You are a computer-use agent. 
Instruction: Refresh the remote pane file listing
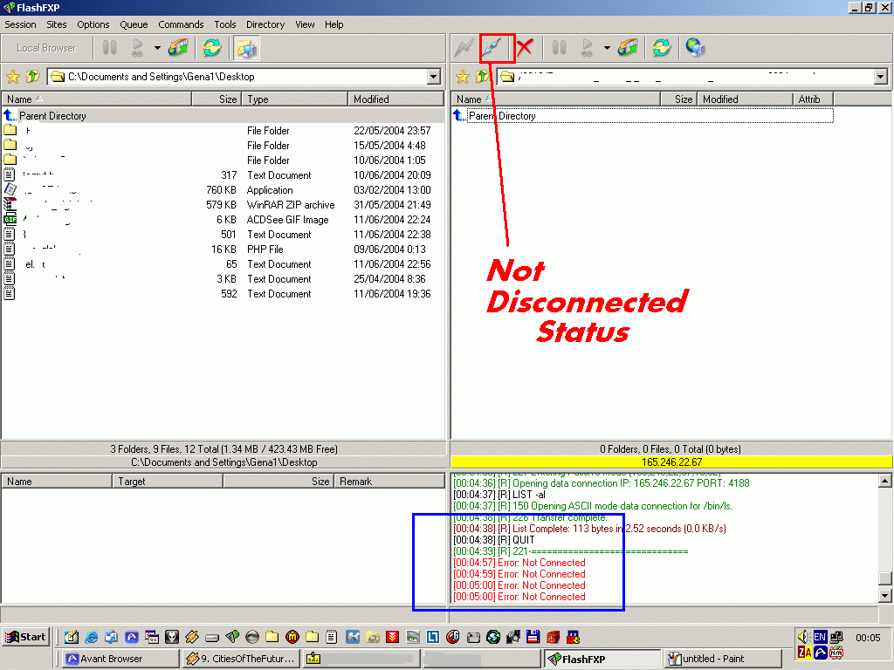pyautogui.click(x=662, y=48)
